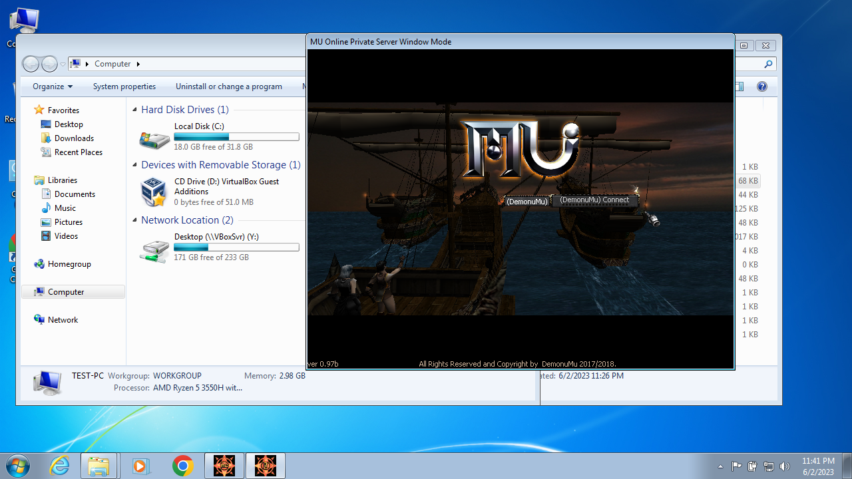Viewport: 852px width, 479px height.
Task: Click the computer icon in address bar
Action: (76, 64)
